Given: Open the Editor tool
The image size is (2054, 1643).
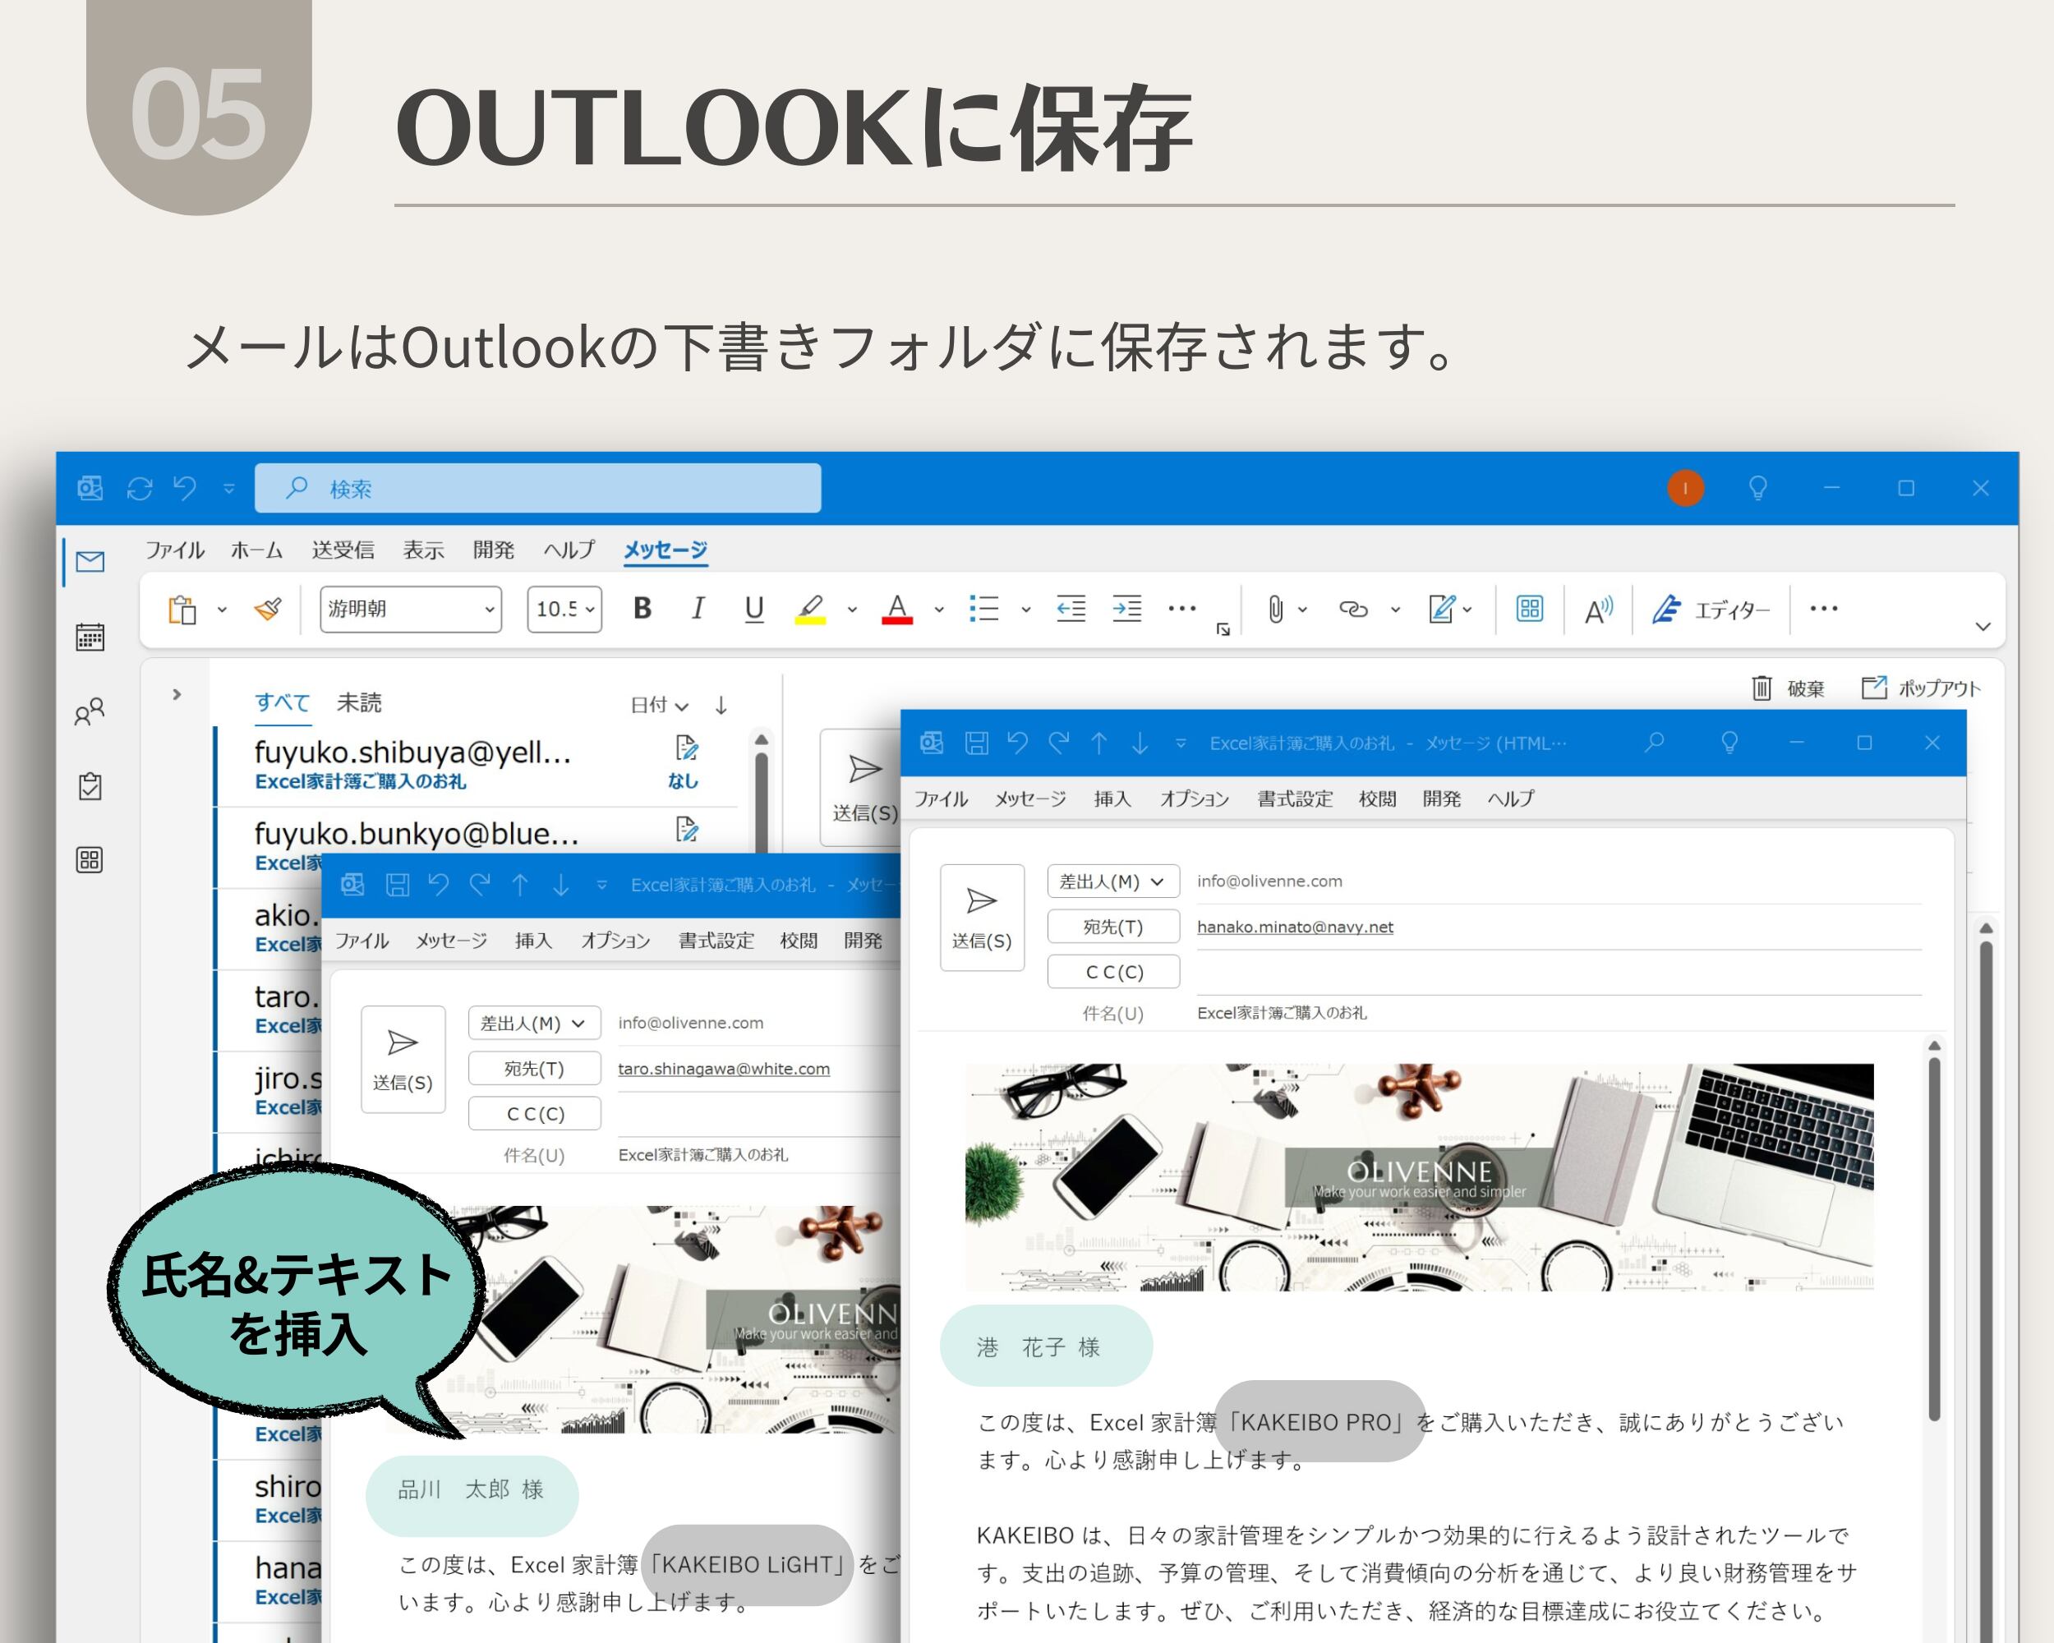Looking at the screenshot, I should point(1710,610).
